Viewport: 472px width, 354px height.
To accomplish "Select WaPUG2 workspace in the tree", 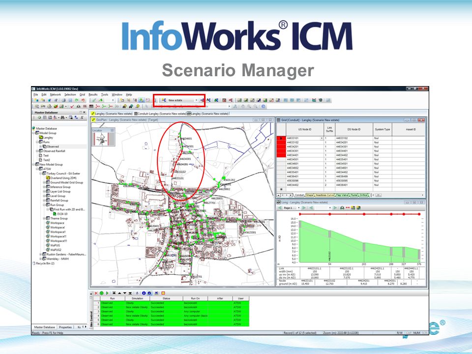I will [x=56, y=250].
